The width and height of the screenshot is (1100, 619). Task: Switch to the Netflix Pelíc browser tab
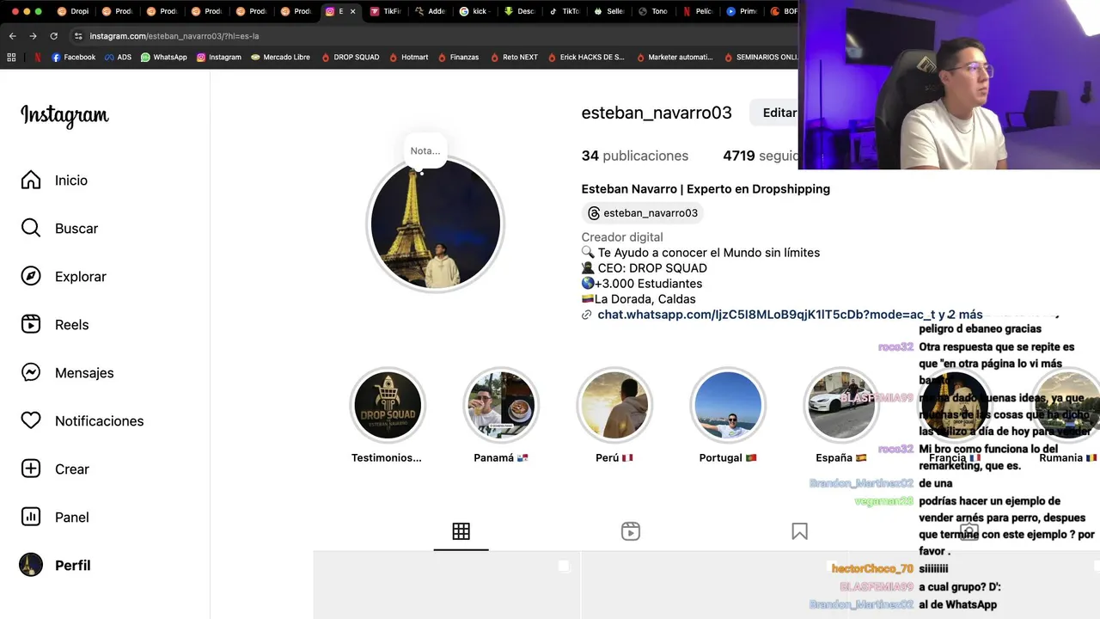(698, 11)
